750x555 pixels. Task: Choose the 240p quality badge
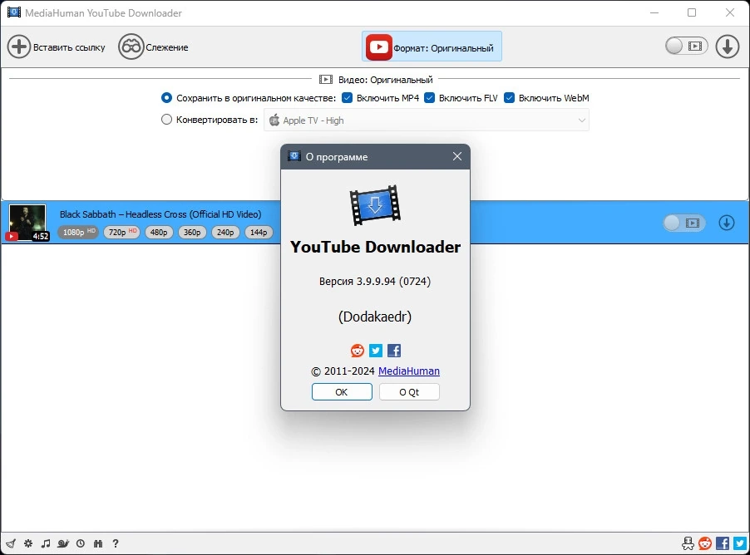225,233
